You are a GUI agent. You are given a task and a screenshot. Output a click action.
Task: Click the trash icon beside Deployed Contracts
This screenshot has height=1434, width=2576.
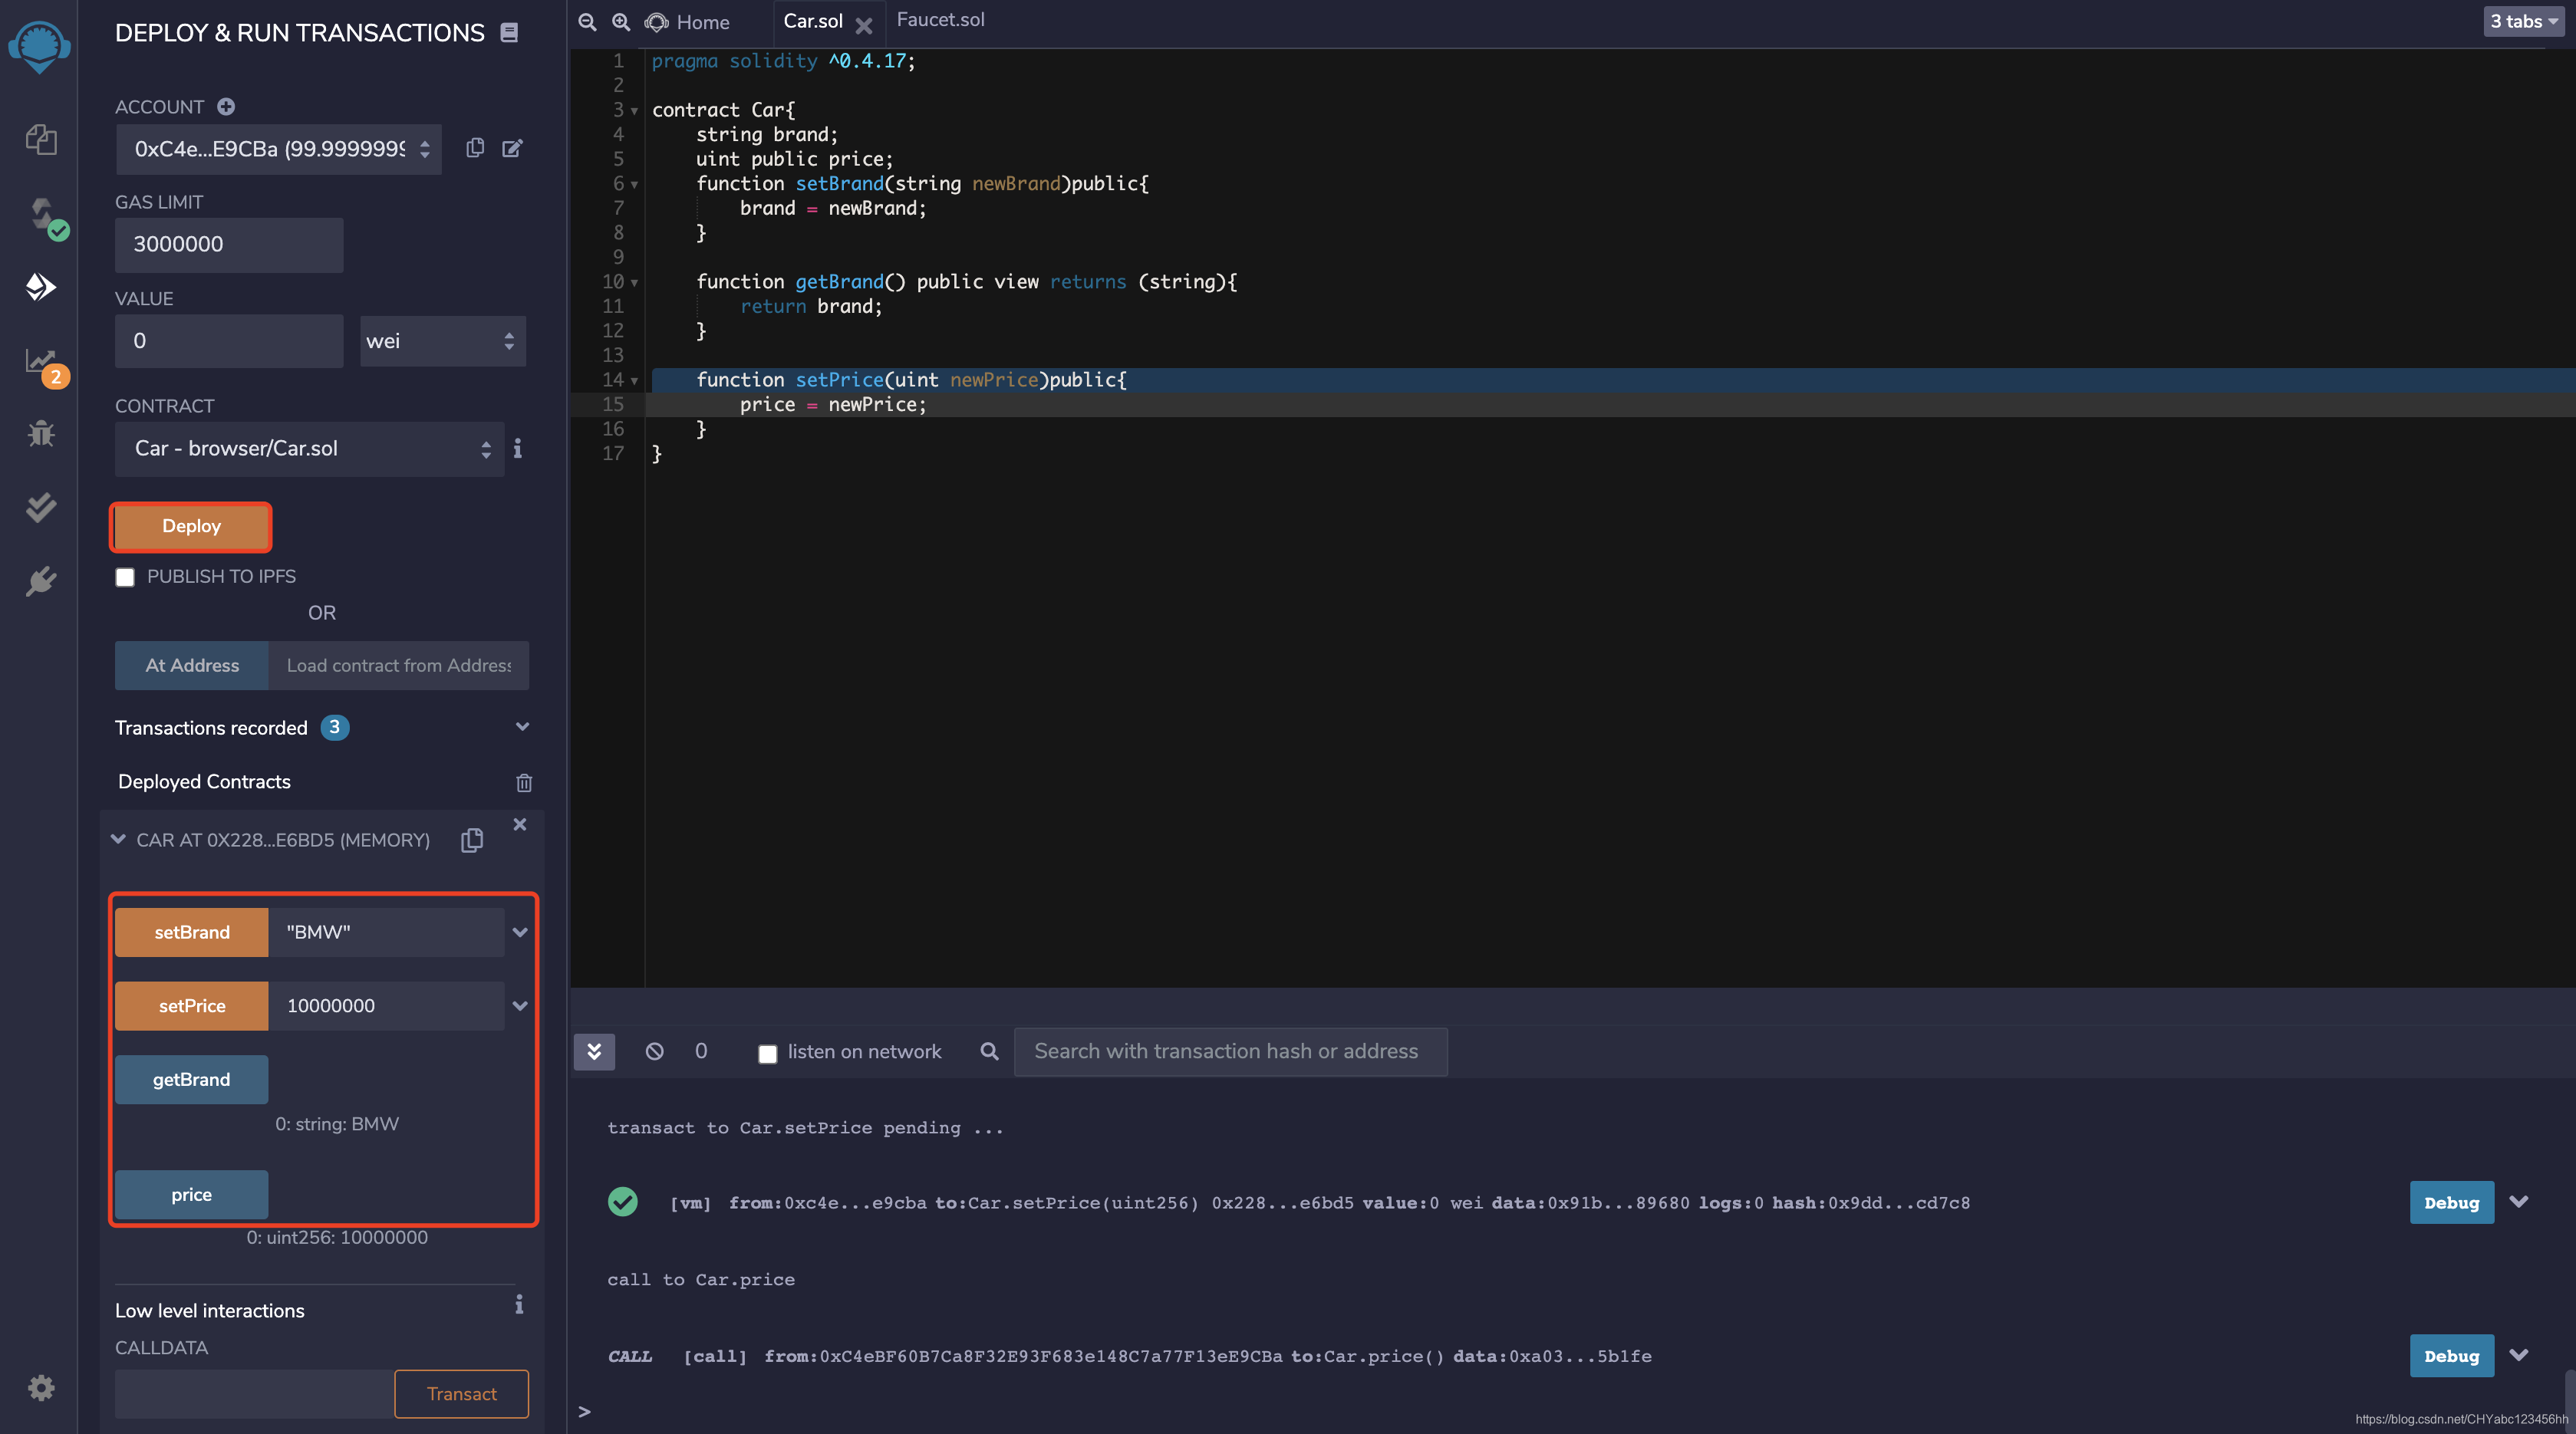(x=523, y=782)
